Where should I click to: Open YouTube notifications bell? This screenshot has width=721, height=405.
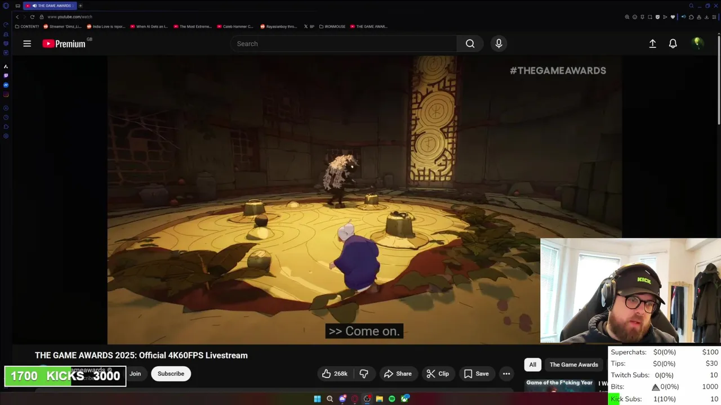click(x=673, y=43)
